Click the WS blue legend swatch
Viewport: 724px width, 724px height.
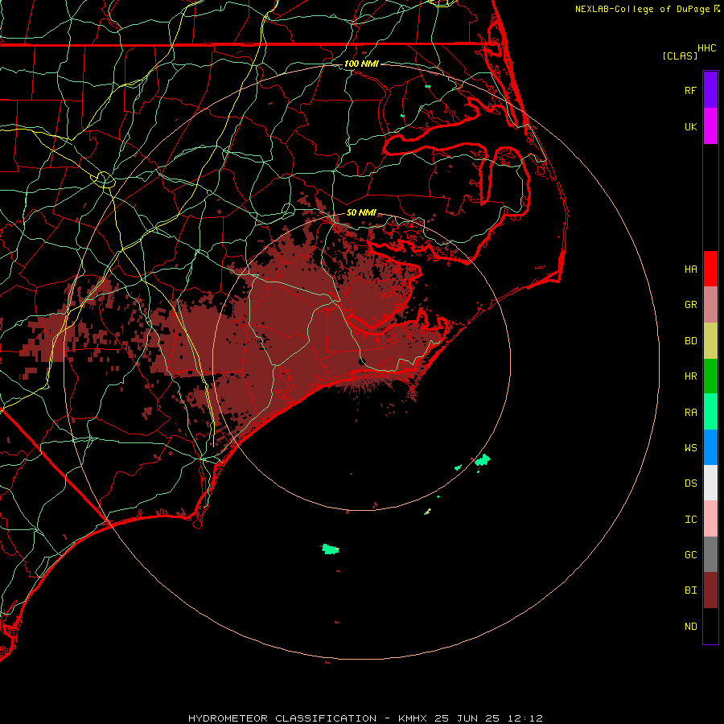coord(710,447)
